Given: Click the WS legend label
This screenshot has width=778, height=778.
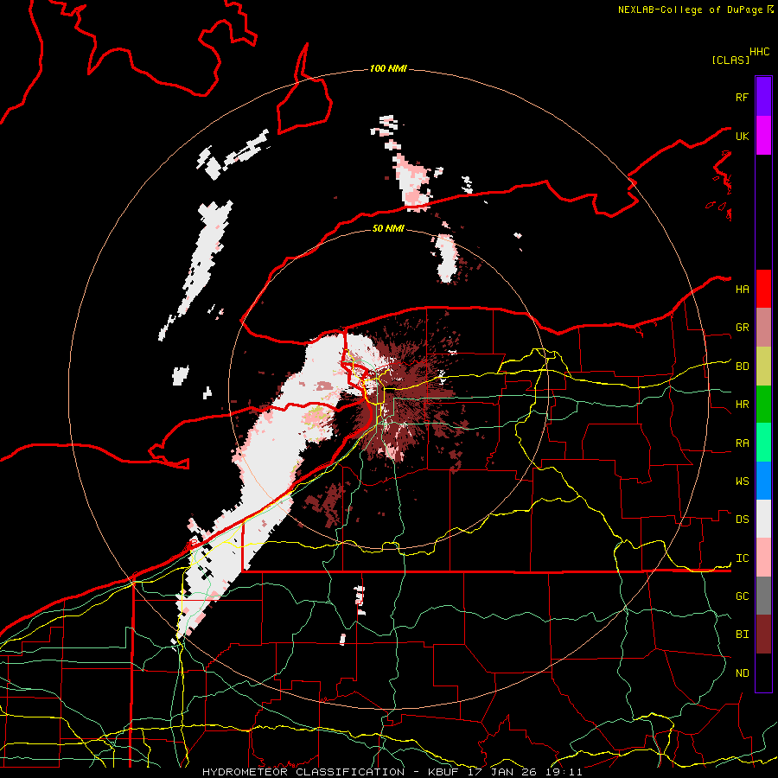Looking at the screenshot, I should [743, 481].
